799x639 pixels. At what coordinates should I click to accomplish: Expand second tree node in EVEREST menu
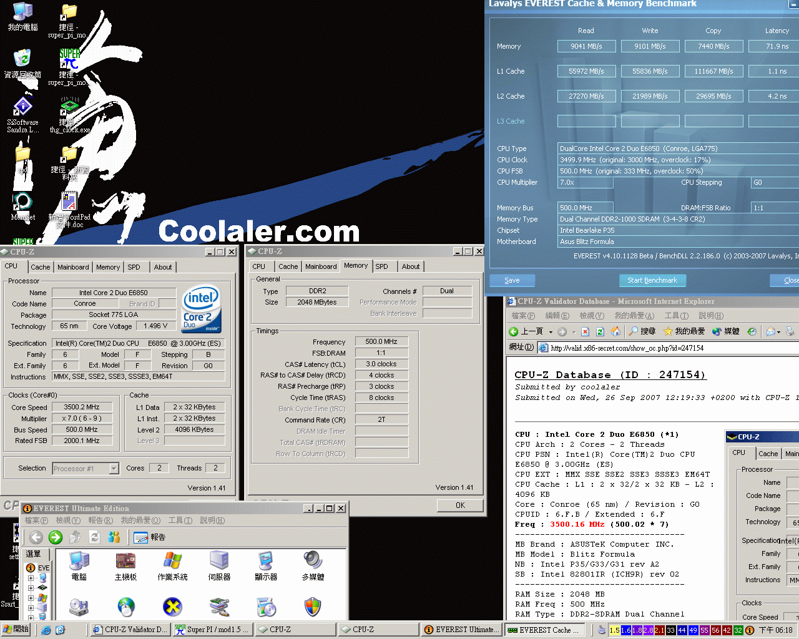click(31, 587)
